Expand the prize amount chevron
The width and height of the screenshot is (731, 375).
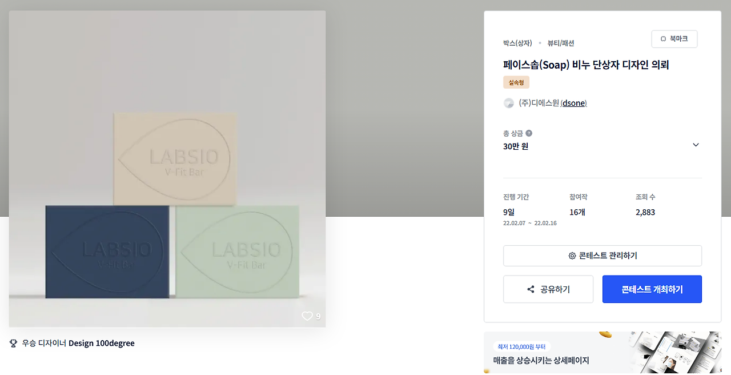696,145
